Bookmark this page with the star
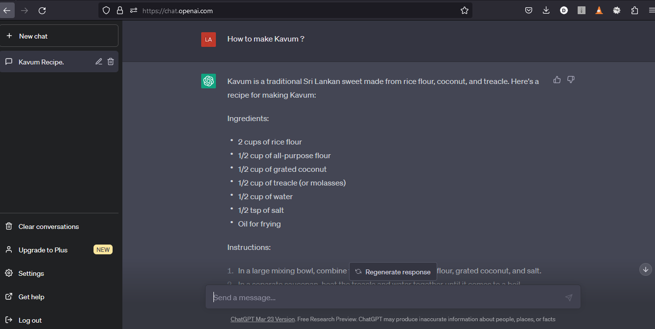655x329 pixels. point(465,10)
